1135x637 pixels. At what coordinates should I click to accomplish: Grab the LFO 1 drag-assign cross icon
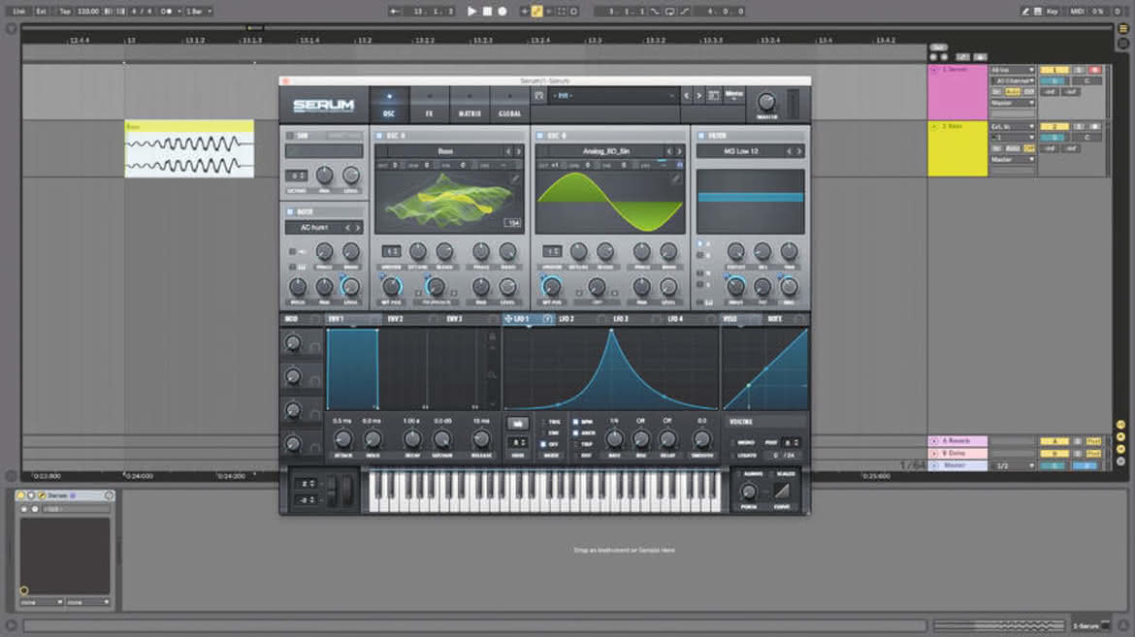[x=508, y=319]
